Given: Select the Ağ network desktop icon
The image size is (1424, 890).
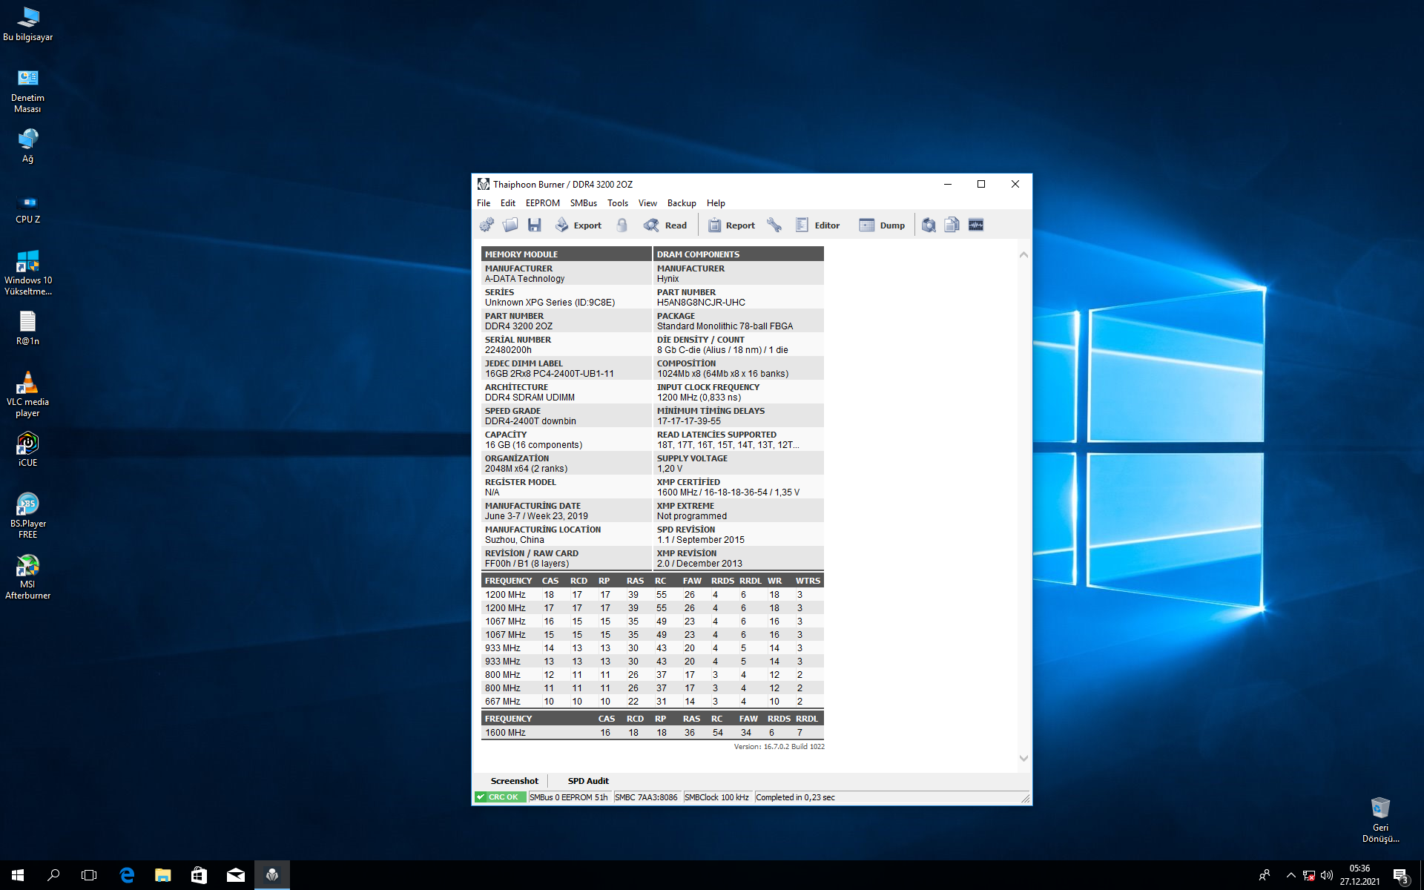Looking at the screenshot, I should (28, 145).
